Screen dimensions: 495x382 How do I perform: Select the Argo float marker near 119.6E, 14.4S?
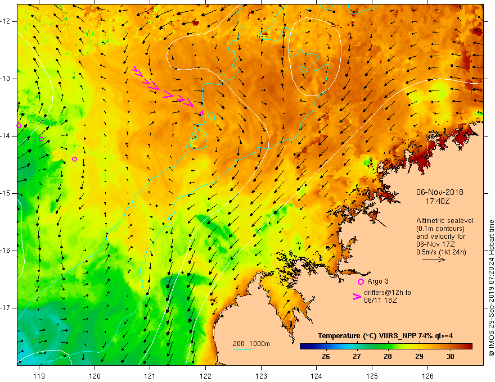74,159
